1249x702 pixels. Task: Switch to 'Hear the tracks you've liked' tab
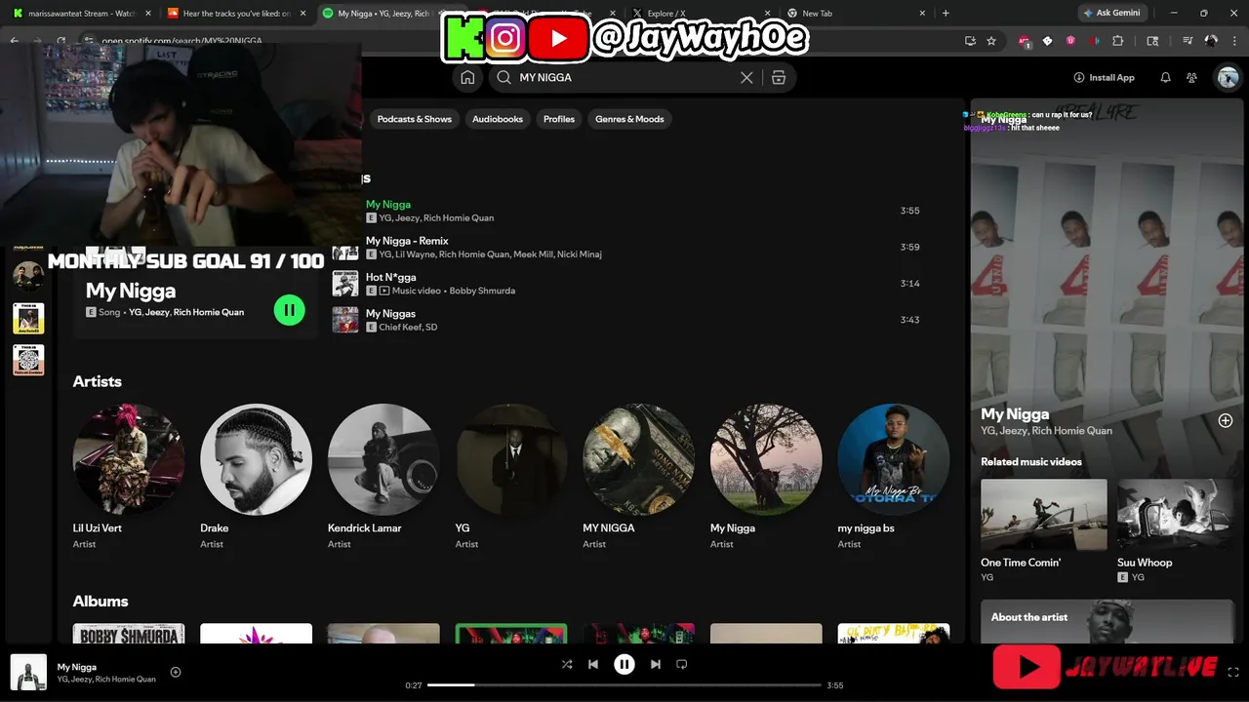coord(236,14)
